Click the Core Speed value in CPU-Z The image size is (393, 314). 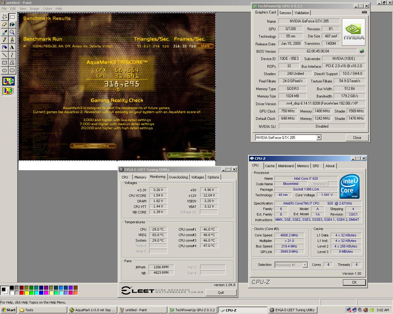point(289,235)
